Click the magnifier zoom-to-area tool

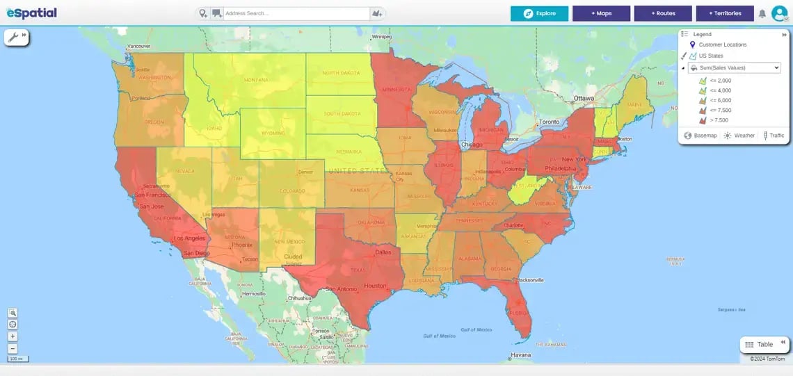[13, 313]
